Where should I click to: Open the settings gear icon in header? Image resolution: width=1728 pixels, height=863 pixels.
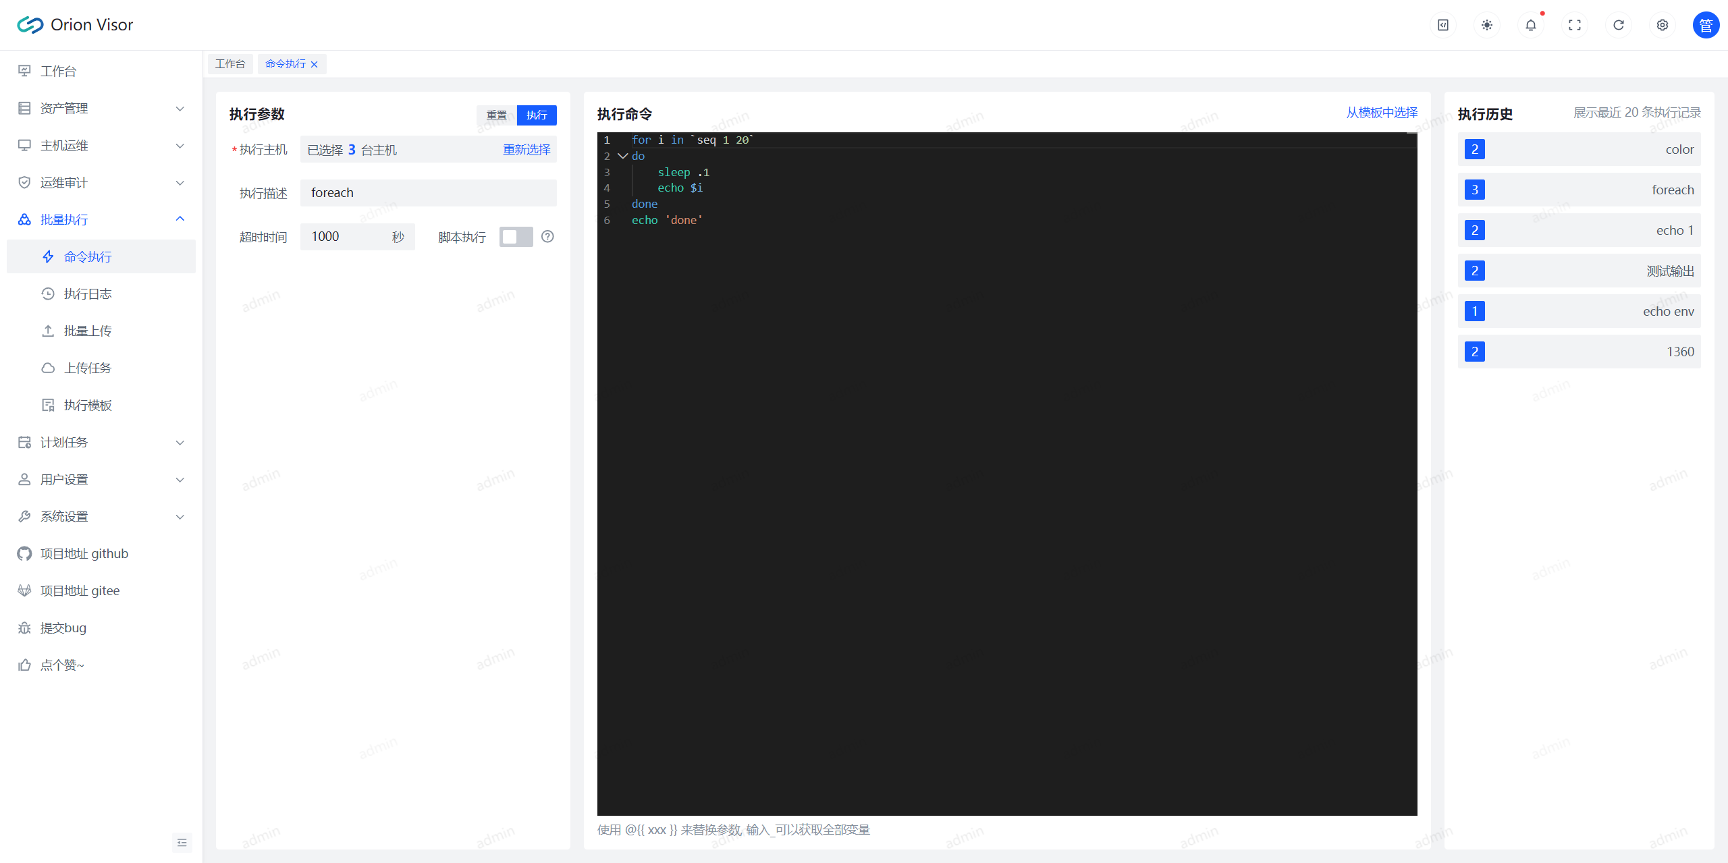click(x=1662, y=25)
